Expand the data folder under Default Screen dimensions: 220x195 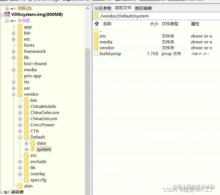coord(26,144)
